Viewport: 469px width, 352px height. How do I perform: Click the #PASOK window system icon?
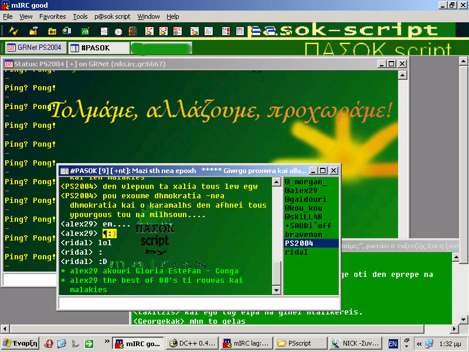pos(64,171)
